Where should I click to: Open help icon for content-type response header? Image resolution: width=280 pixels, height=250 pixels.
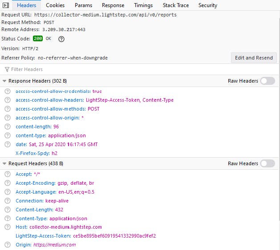pyautogui.click(x=8, y=135)
